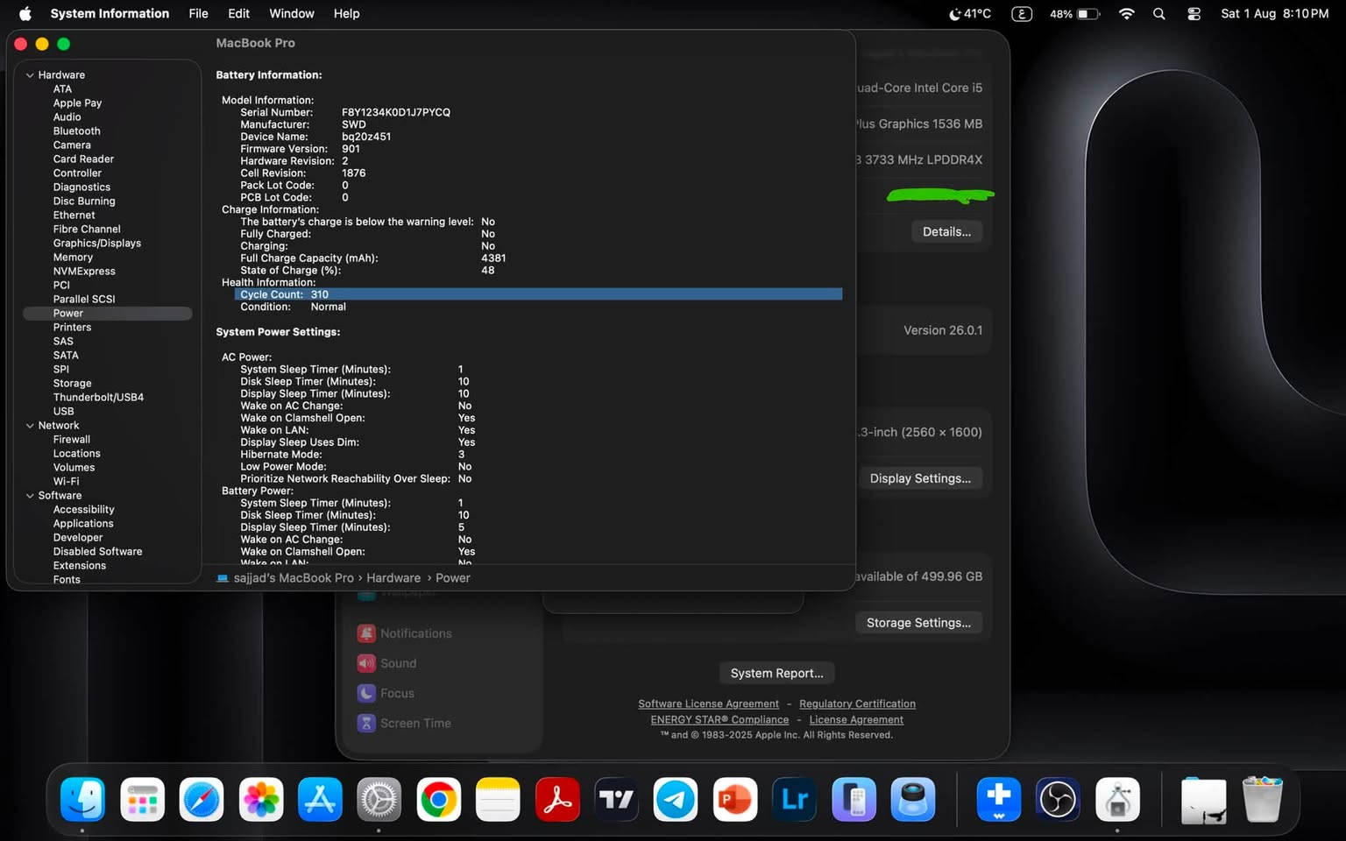Open ENERGY STAR Compliance link
The height and width of the screenshot is (841, 1346).
tap(719, 720)
